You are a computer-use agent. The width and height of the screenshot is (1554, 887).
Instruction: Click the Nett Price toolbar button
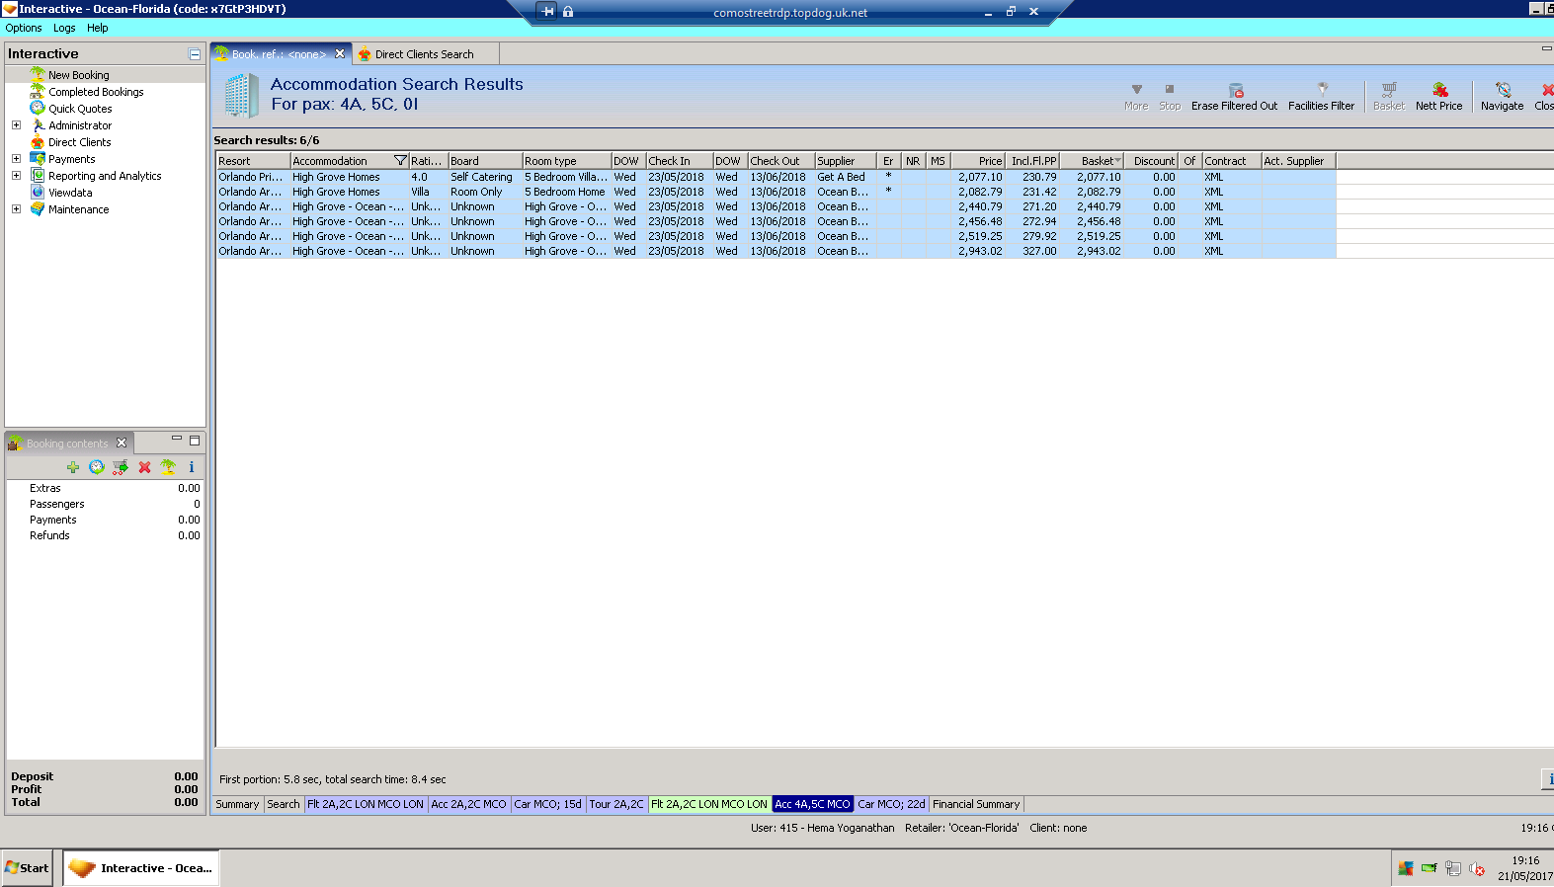click(x=1438, y=96)
